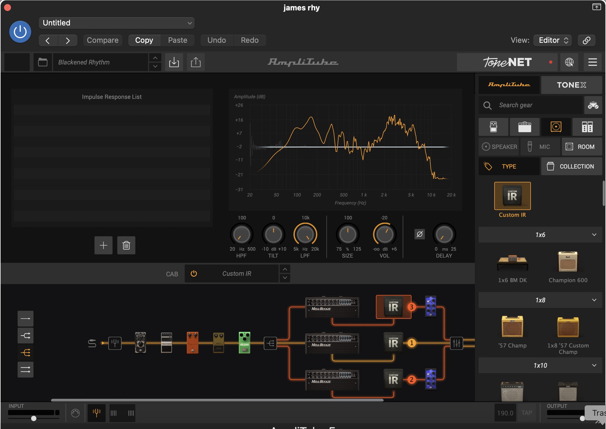Select the amp category icon
Viewport: 606px width, 429px height.
coord(525,127)
